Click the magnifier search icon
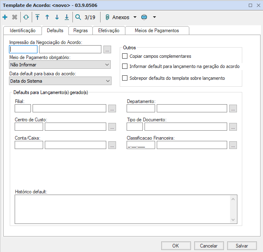263x252 pixels. (x=78, y=18)
